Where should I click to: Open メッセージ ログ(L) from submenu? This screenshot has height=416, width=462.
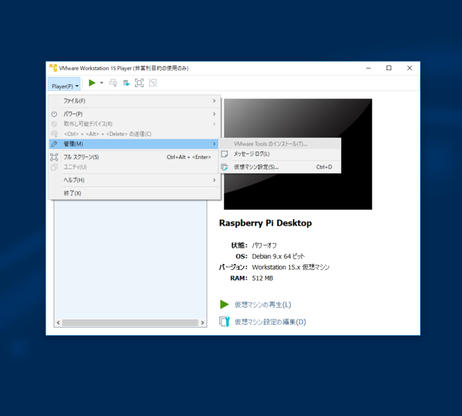pyautogui.click(x=280, y=154)
